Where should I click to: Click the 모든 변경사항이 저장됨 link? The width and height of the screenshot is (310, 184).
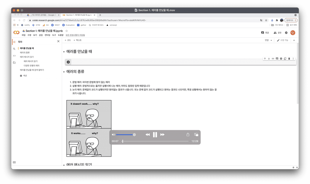pyautogui.click(x=75, y=35)
